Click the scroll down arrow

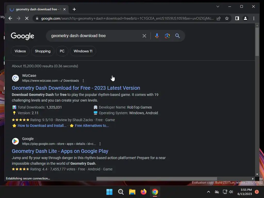[257, 174]
